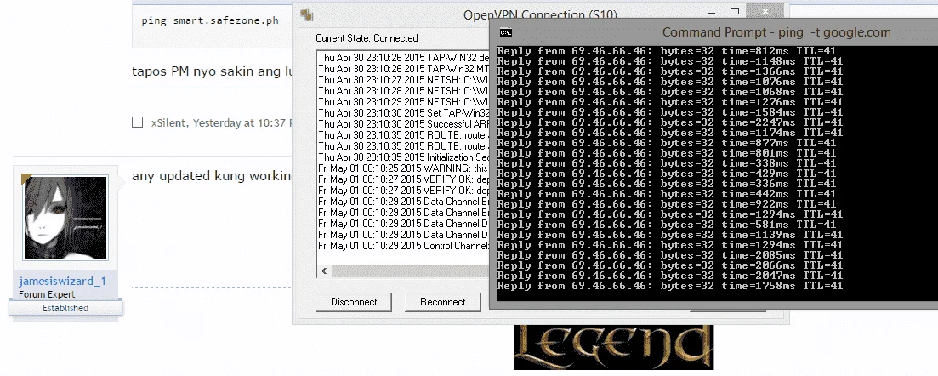Click the 'Forum Expert' title text
Image resolution: width=938 pixels, height=376 pixels.
pos(47,294)
